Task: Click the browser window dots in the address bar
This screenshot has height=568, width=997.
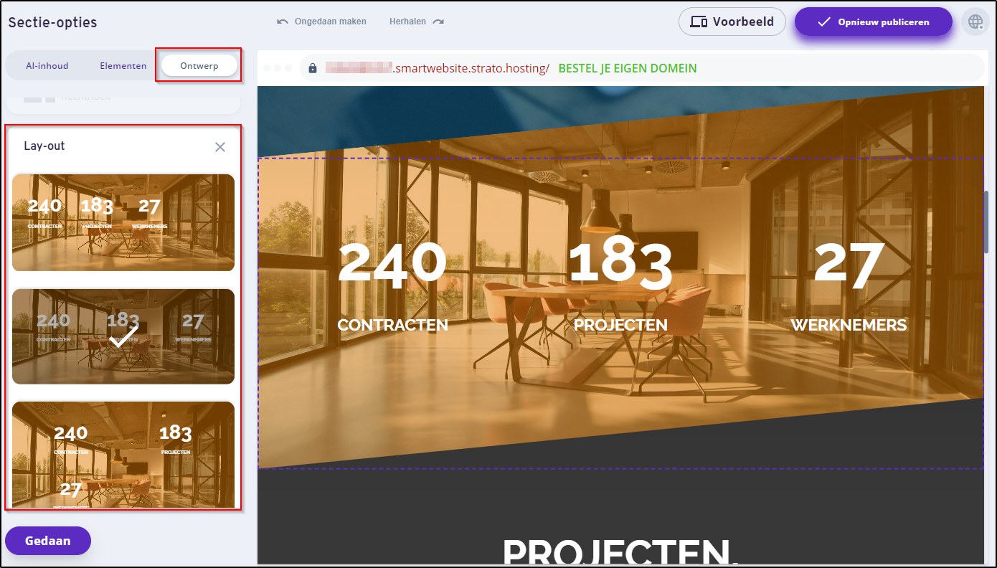Action: click(x=277, y=67)
